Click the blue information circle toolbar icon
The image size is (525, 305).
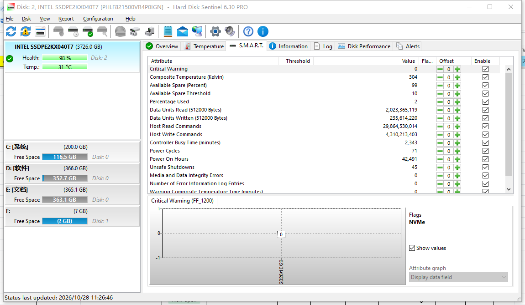click(x=263, y=32)
